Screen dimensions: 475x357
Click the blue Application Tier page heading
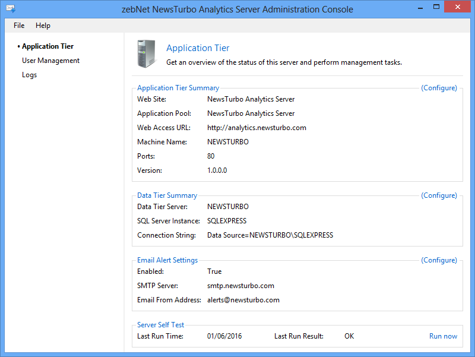(x=198, y=48)
